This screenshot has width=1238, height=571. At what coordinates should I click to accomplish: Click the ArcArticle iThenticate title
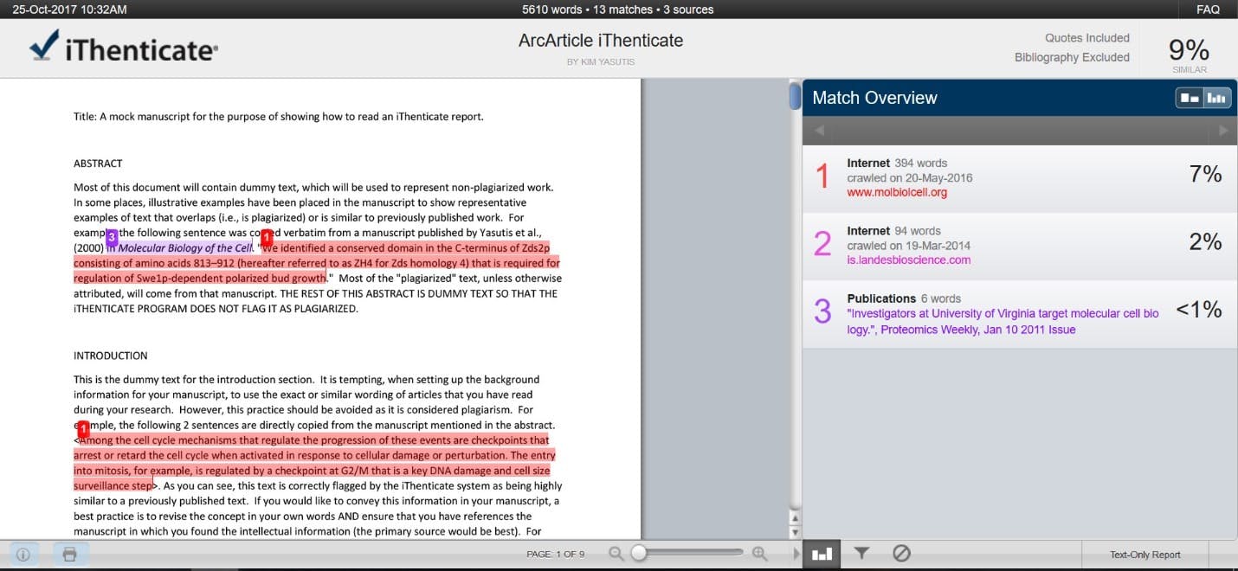pyautogui.click(x=601, y=40)
